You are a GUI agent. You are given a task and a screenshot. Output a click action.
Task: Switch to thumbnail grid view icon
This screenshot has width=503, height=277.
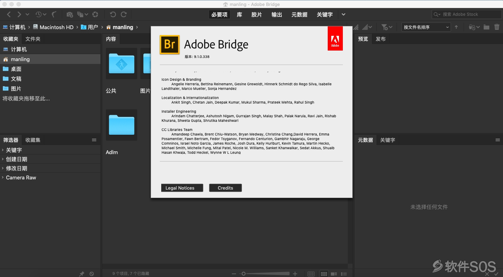pos(324,274)
